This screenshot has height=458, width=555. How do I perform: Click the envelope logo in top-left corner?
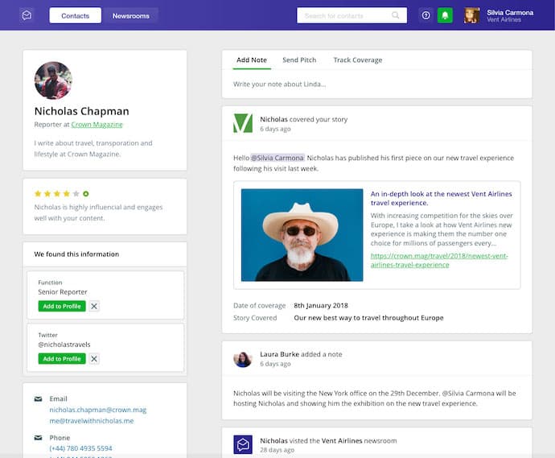point(27,15)
